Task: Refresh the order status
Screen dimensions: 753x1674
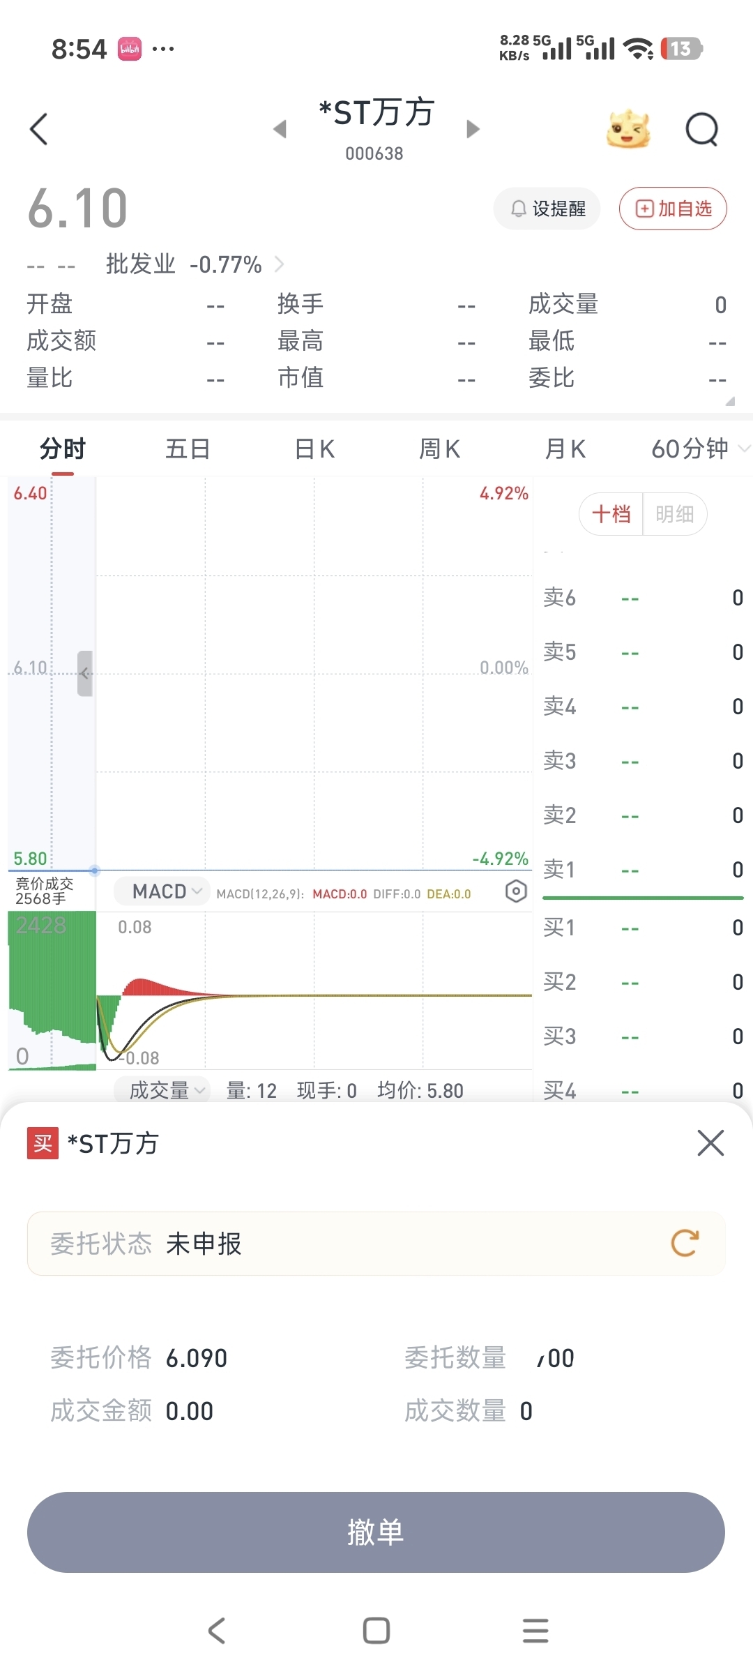Action: point(685,1243)
